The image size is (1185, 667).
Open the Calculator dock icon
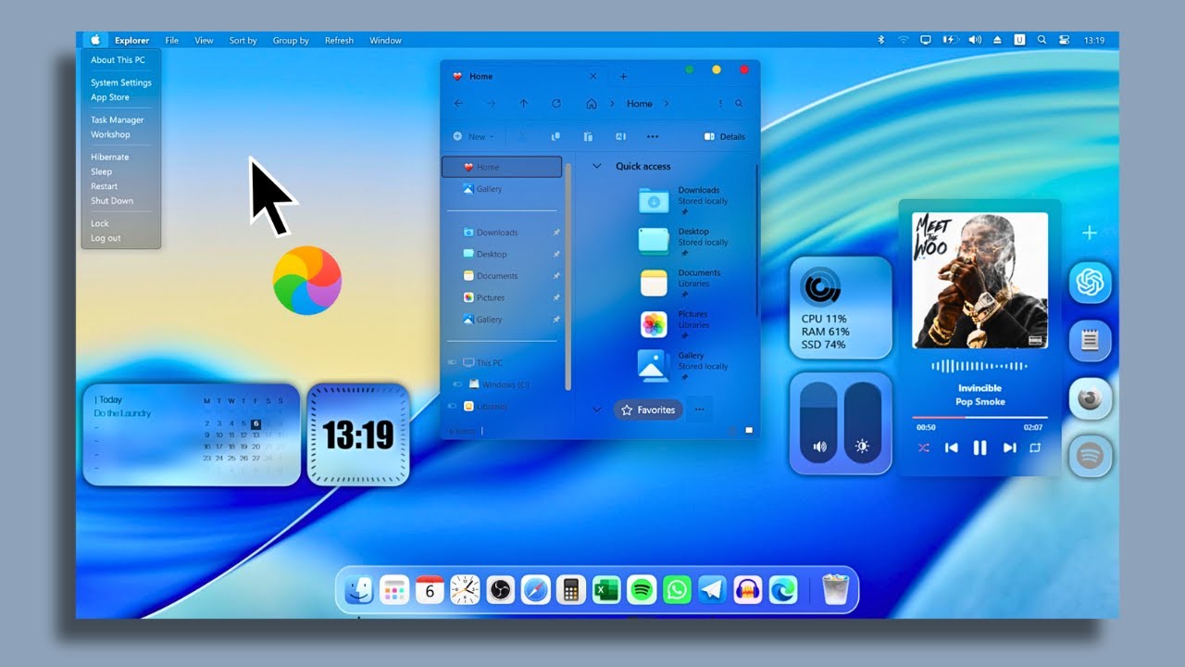pyautogui.click(x=570, y=590)
